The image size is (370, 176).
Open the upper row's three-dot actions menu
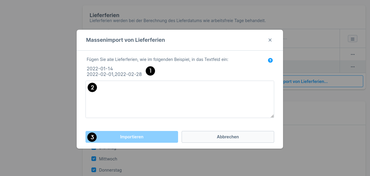[353, 54]
